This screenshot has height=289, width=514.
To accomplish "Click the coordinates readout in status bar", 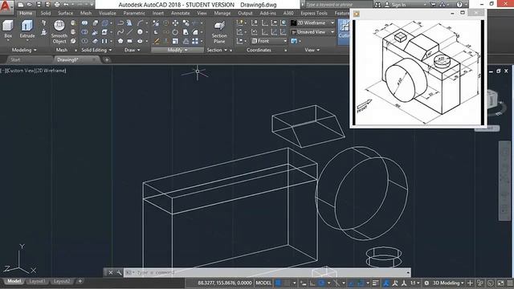I will 225,283.
